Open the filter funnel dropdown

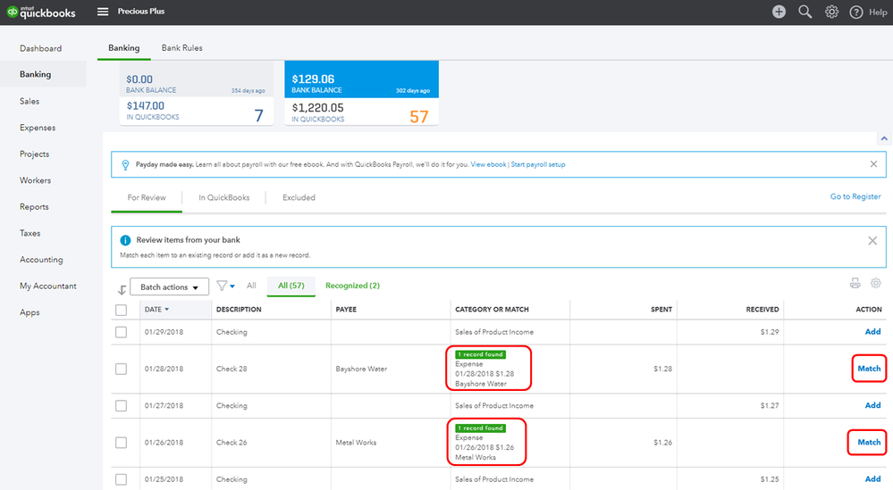click(x=225, y=286)
